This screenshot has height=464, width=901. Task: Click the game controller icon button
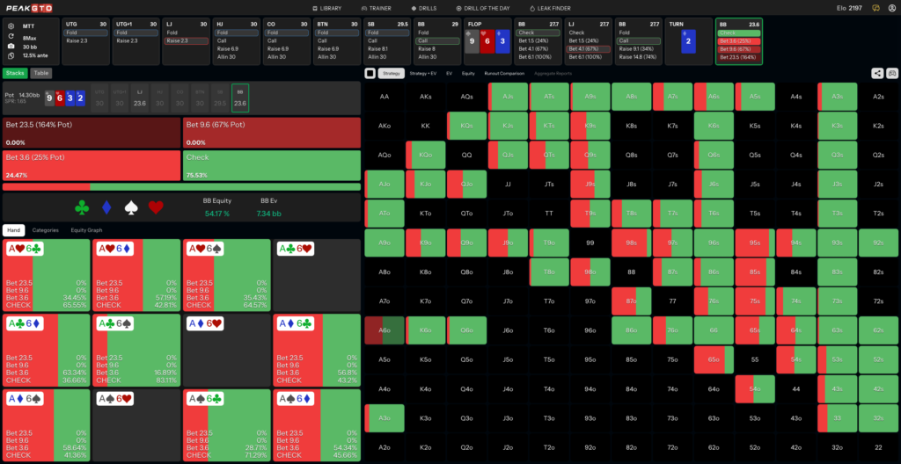click(x=892, y=73)
